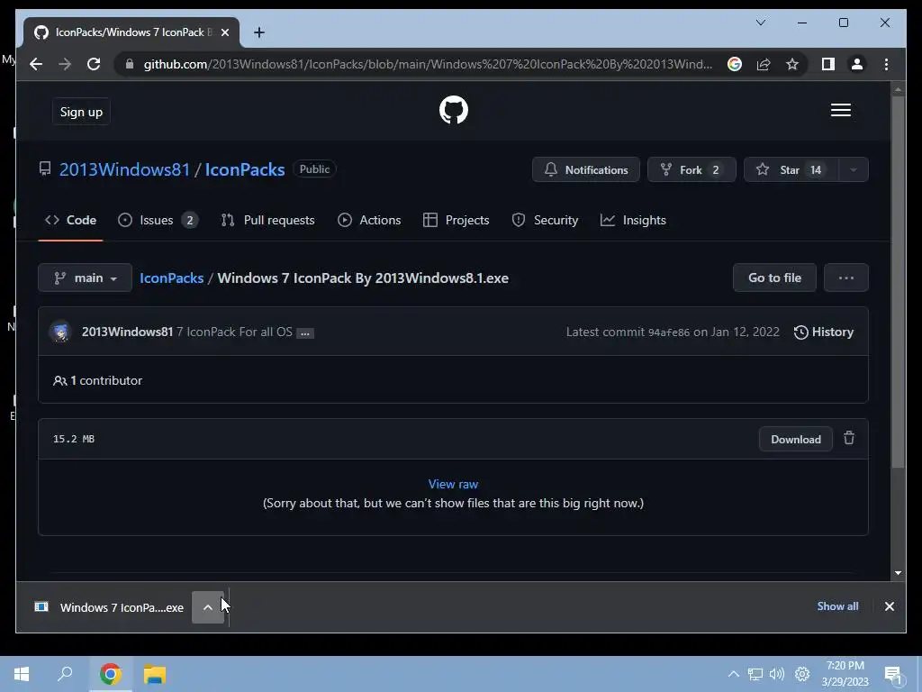922x692 pixels.
Task: Open the tab search chevron
Action: coord(760,23)
